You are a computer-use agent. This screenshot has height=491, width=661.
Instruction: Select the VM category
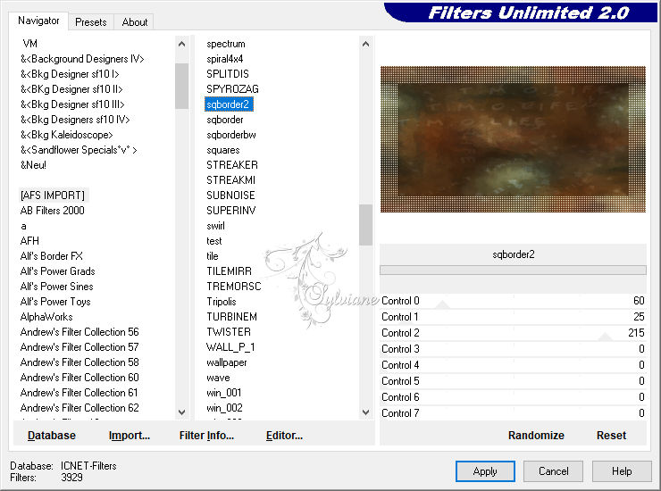[30, 44]
